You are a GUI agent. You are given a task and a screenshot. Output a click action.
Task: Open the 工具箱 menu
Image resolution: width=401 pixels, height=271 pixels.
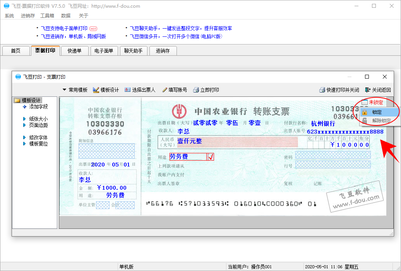click(47, 15)
